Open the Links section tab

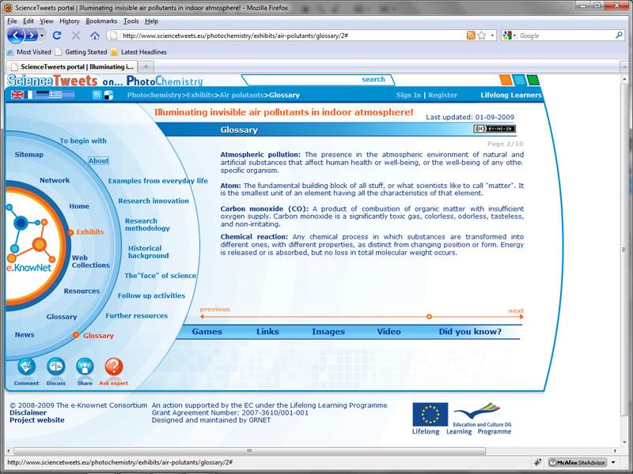pyautogui.click(x=267, y=332)
